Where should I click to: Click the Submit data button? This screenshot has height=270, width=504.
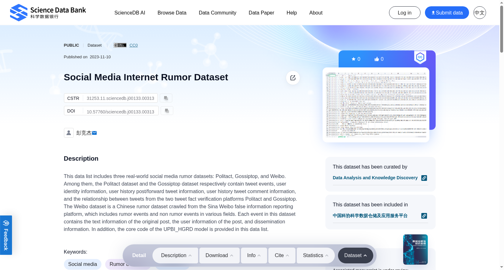[x=447, y=13]
